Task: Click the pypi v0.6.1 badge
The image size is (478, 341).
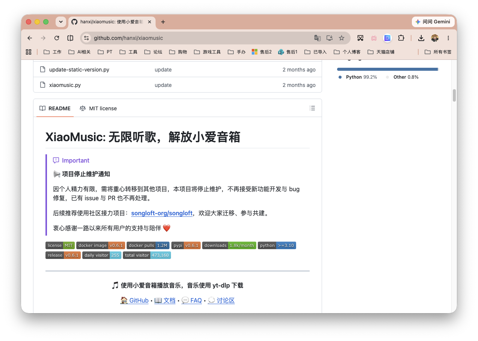Action: tap(186, 245)
